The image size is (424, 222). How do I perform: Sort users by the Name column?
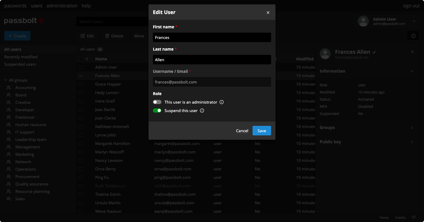click(x=101, y=59)
